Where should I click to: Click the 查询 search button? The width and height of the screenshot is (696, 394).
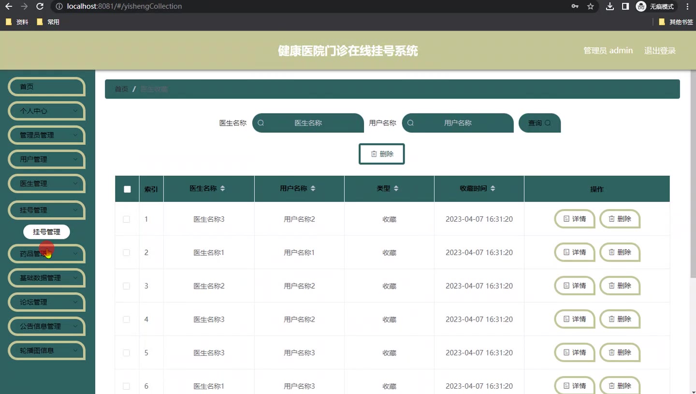[539, 123]
